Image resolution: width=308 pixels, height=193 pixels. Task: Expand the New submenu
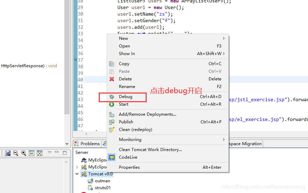(x=224, y=38)
